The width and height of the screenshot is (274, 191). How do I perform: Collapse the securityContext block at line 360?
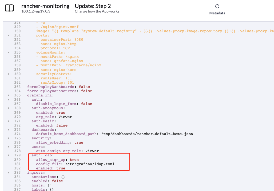coord(9,74)
